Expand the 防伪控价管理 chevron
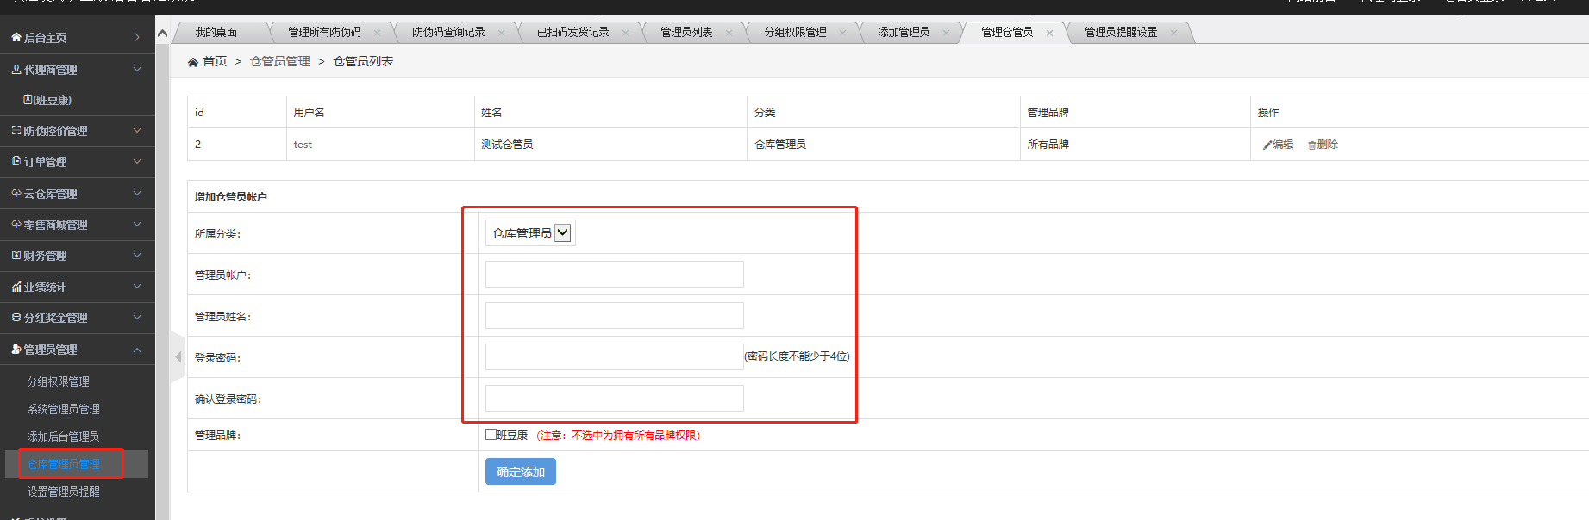Screen dimensions: 1589x520 137,131
